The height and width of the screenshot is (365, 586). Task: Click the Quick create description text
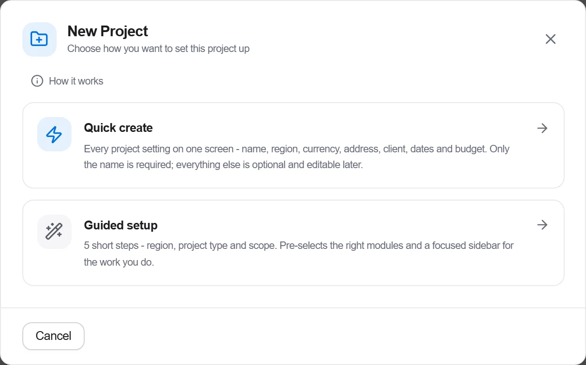296,156
